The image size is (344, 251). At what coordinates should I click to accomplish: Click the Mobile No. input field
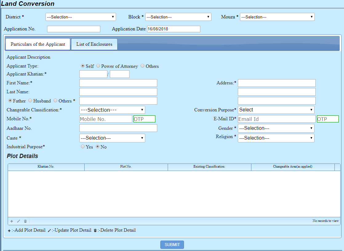coord(106,119)
